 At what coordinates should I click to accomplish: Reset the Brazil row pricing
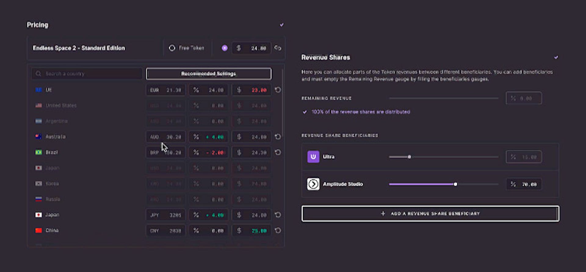click(x=278, y=152)
